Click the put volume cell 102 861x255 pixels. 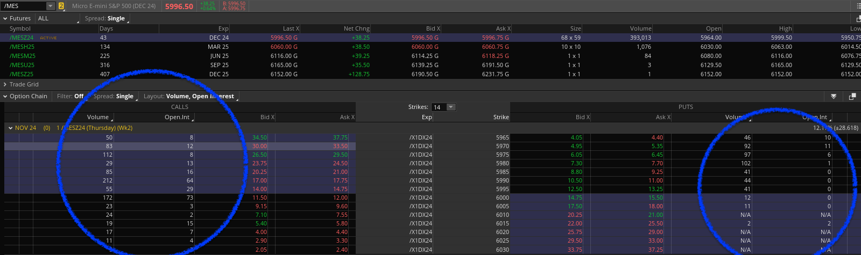[745, 163]
